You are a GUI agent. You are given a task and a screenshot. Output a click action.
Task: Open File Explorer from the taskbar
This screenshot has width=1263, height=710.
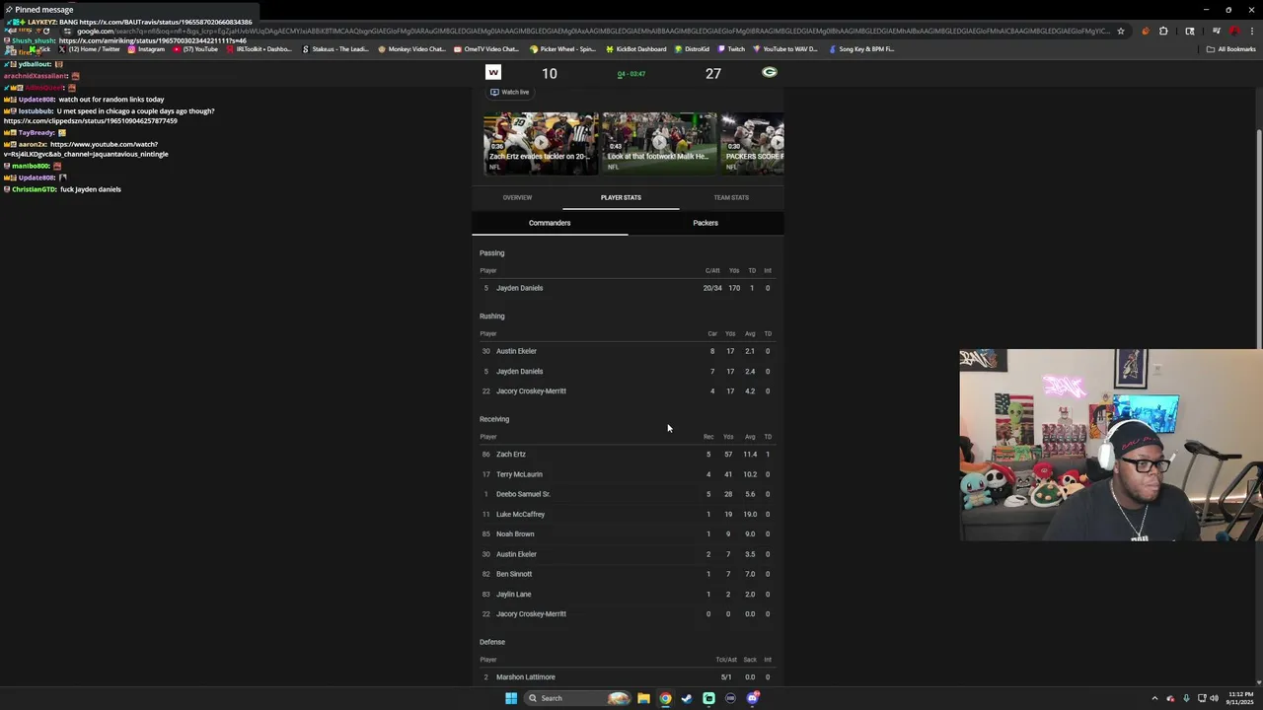(x=643, y=698)
